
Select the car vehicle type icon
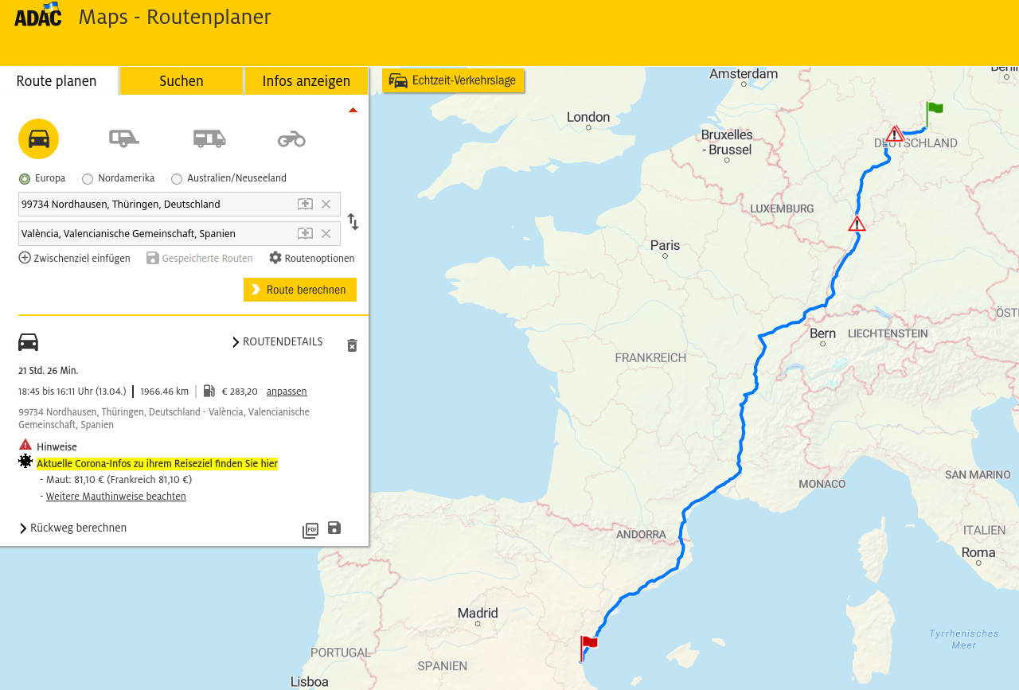click(x=38, y=139)
